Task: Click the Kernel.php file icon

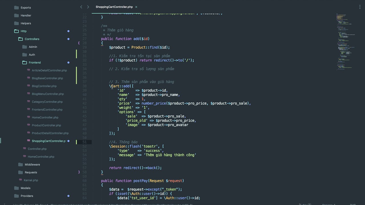Action: click(x=21, y=180)
